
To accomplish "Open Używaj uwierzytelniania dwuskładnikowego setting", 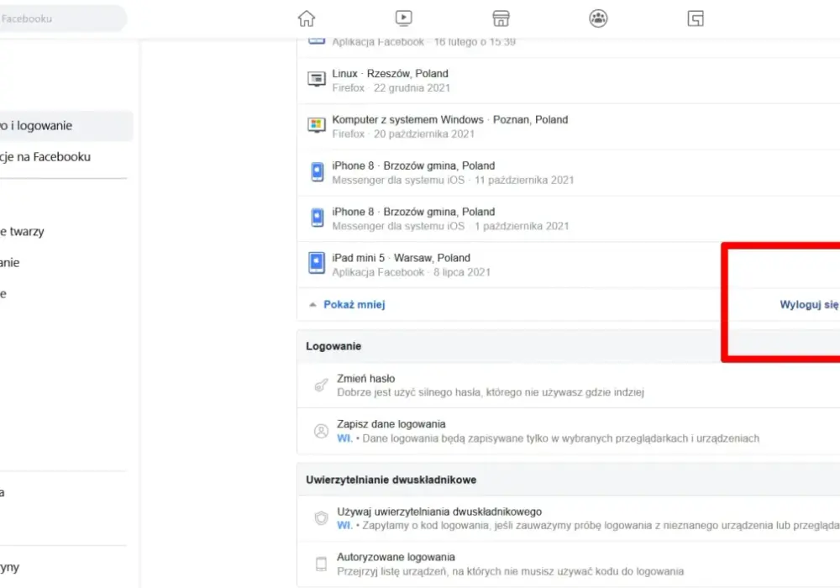I will click(569, 518).
